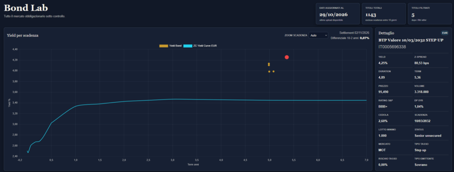Click the Bond Lab title
454x172 pixels.
tap(26, 8)
